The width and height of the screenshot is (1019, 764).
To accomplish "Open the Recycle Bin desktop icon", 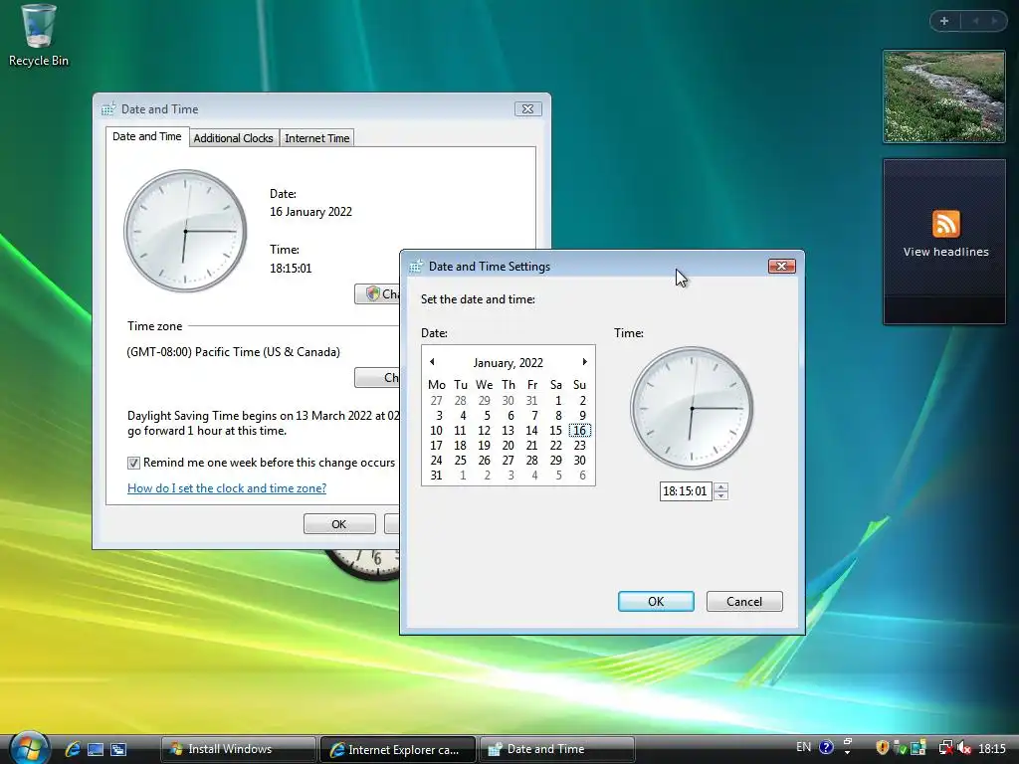I will pyautogui.click(x=39, y=36).
